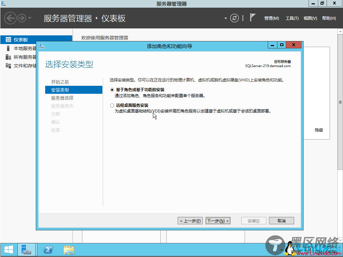The width and height of the screenshot is (343, 257).
Task: Click the wizard title bar icon
Action: (x=42, y=46)
